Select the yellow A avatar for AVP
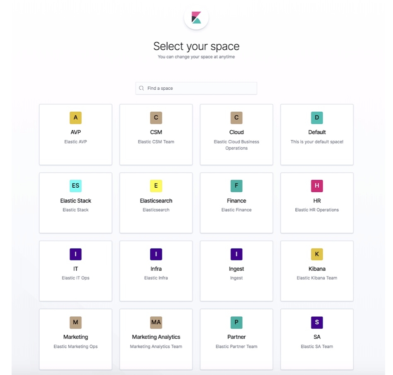The height and width of the screenshot is (375, 393). [75, 118]
